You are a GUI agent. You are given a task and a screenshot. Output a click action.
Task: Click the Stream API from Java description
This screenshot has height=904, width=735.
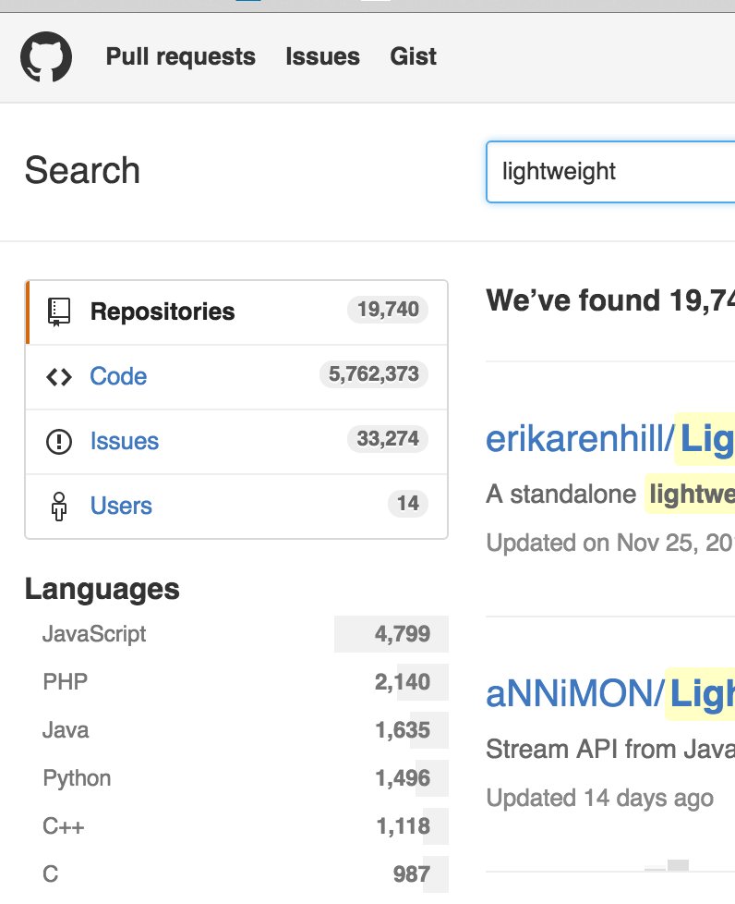pos(610,750)
